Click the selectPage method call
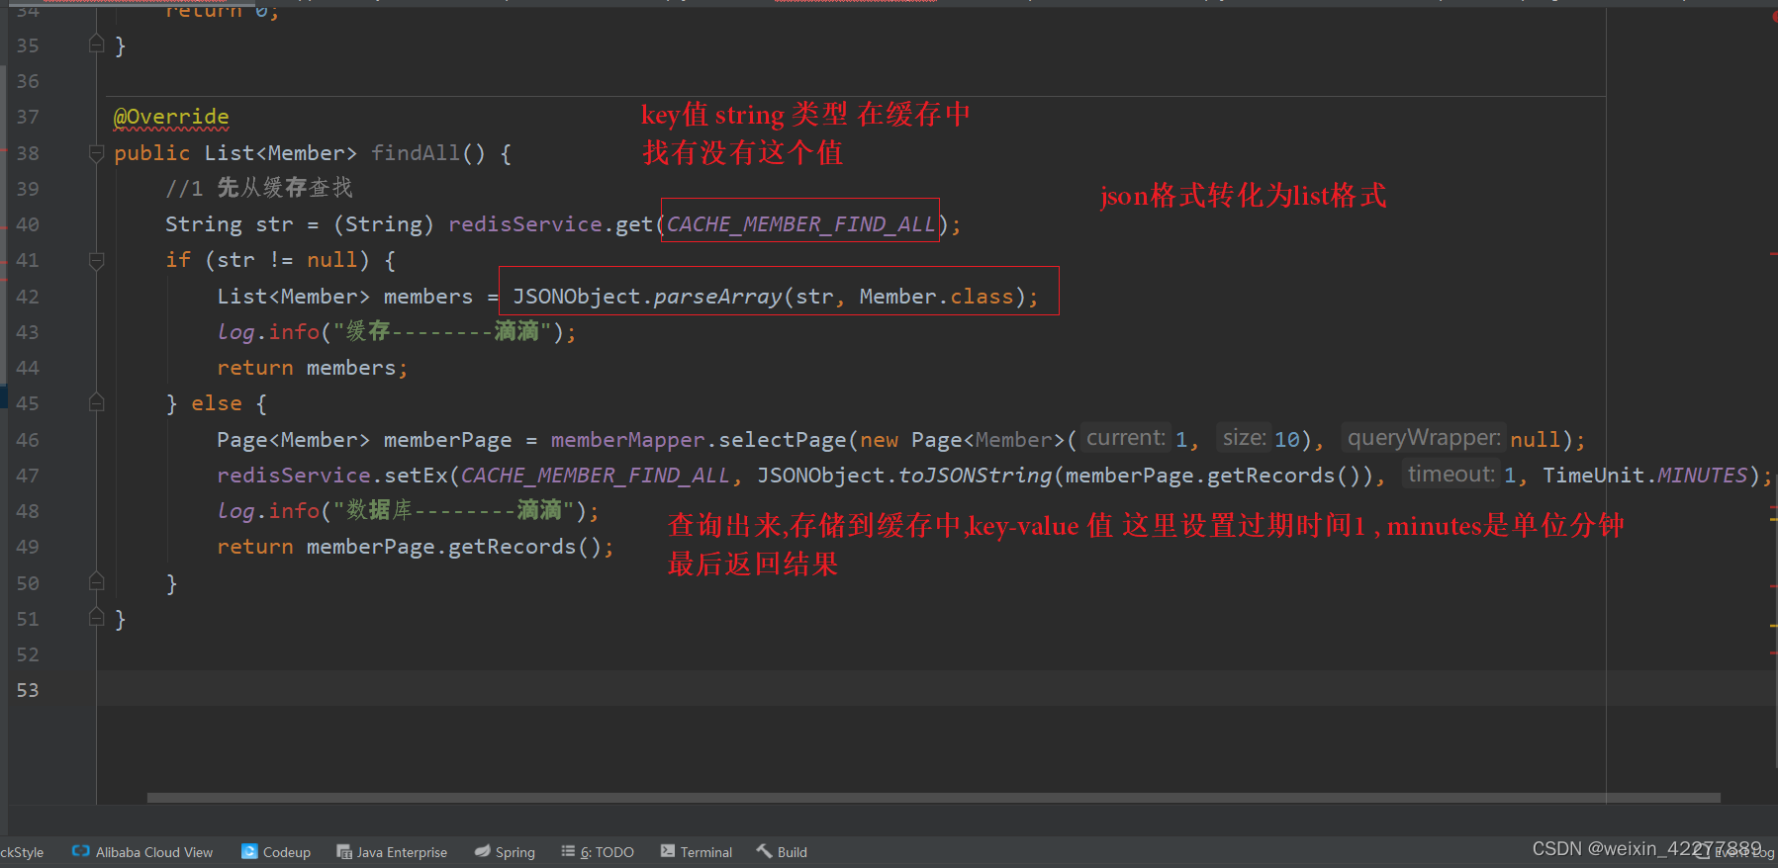Screen dimensions: 1778x868 (782, 440)
